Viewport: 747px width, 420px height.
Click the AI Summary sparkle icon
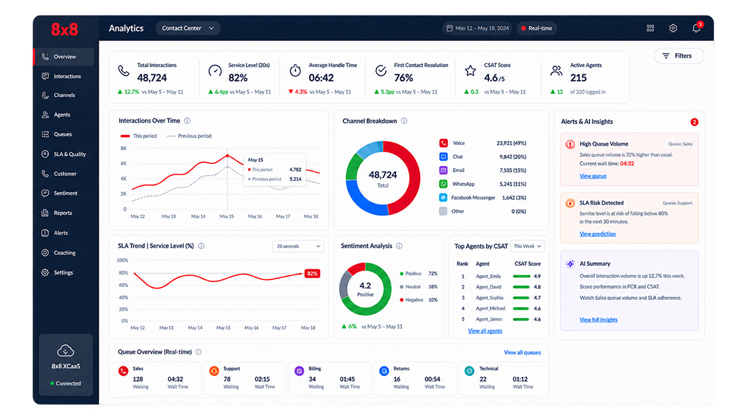click(x=570, y=264)
